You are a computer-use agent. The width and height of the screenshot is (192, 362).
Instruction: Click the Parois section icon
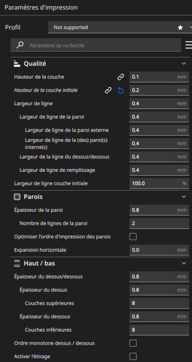17,197
